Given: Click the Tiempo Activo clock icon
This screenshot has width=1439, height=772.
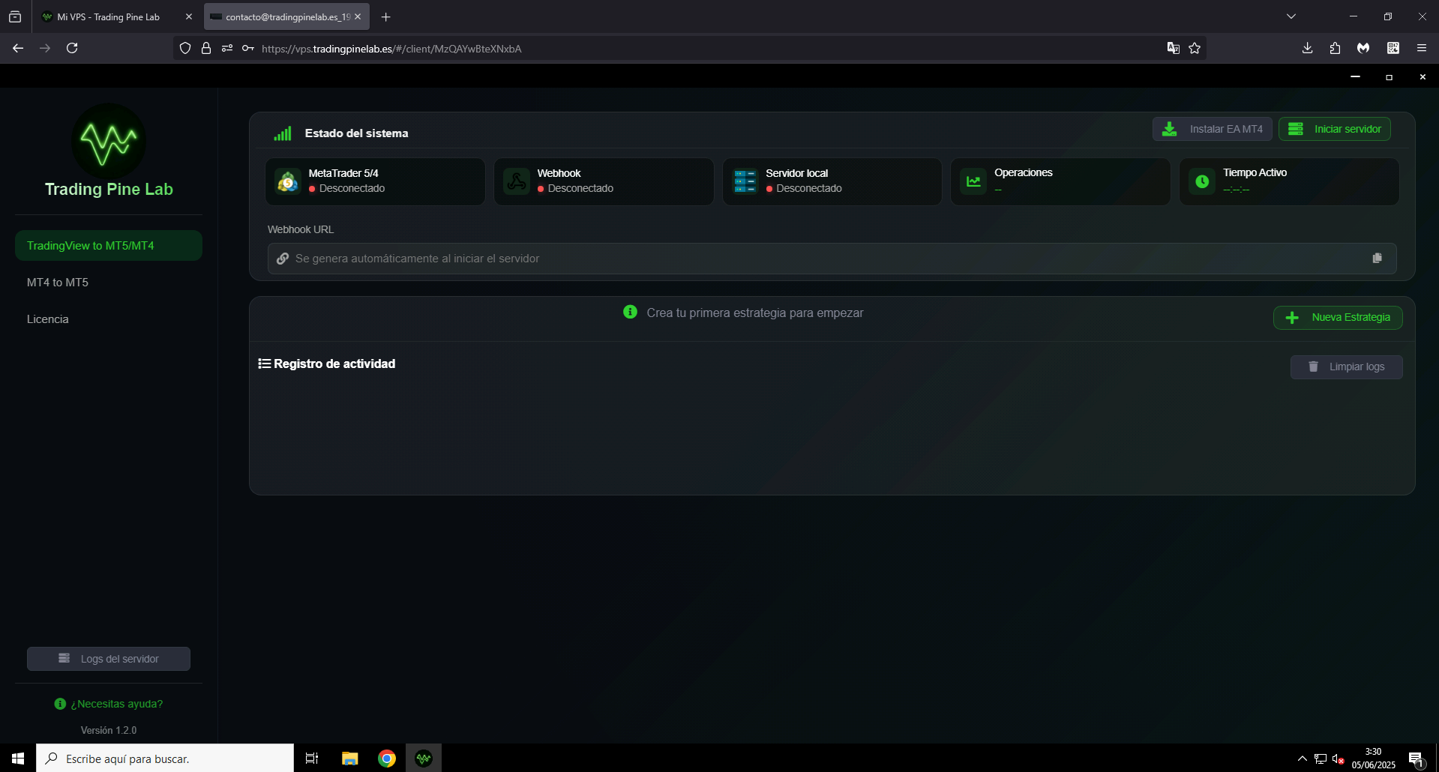Looking at the screenshot, I should [x=1202, y=181].
